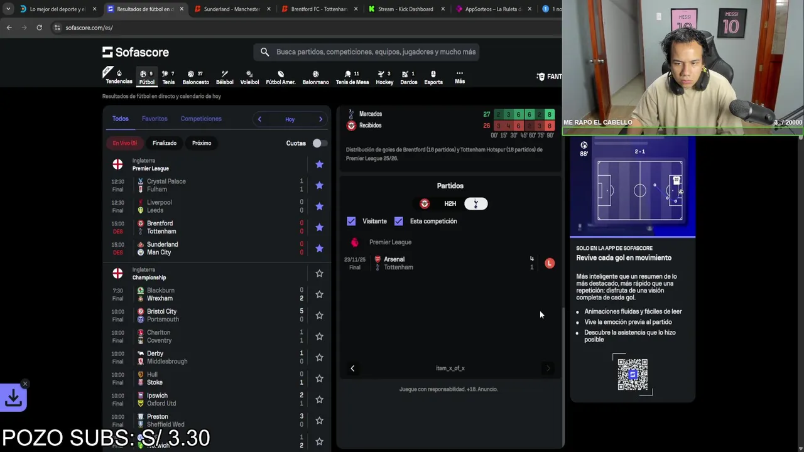Open the Brentford vs Tottenham match
The height and width of the screenshot is (452, 804).
pos(209,227)
